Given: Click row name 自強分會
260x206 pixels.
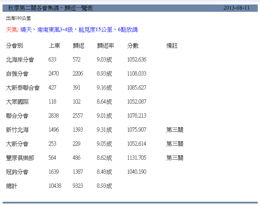Looking at the screenshot, I should tap(17, 74).
